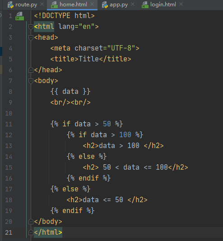
Task: Close the home.html tab
Action: [92, 5]
